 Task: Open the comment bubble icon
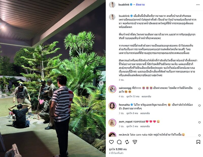point(119,142)
